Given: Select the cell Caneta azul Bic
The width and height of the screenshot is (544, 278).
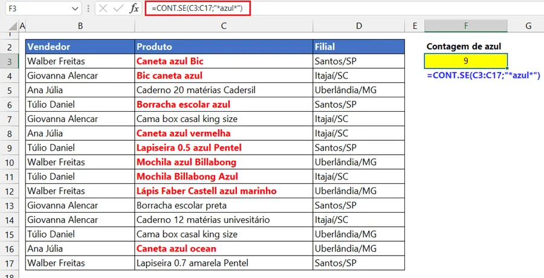Looking at the screenshot, I should click(224, 61).
